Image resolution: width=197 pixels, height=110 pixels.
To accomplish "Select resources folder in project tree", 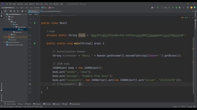I will (17, 32).
